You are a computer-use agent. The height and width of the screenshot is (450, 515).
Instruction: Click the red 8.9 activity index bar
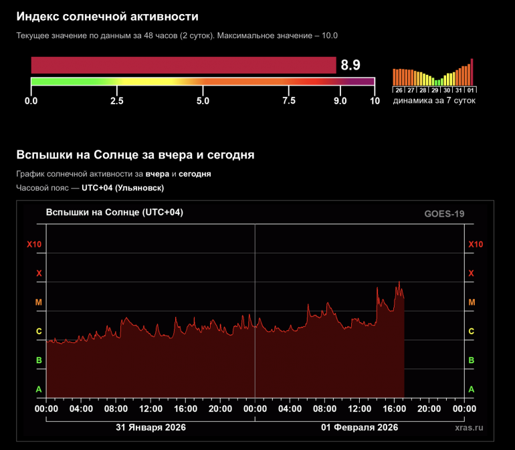183,65
